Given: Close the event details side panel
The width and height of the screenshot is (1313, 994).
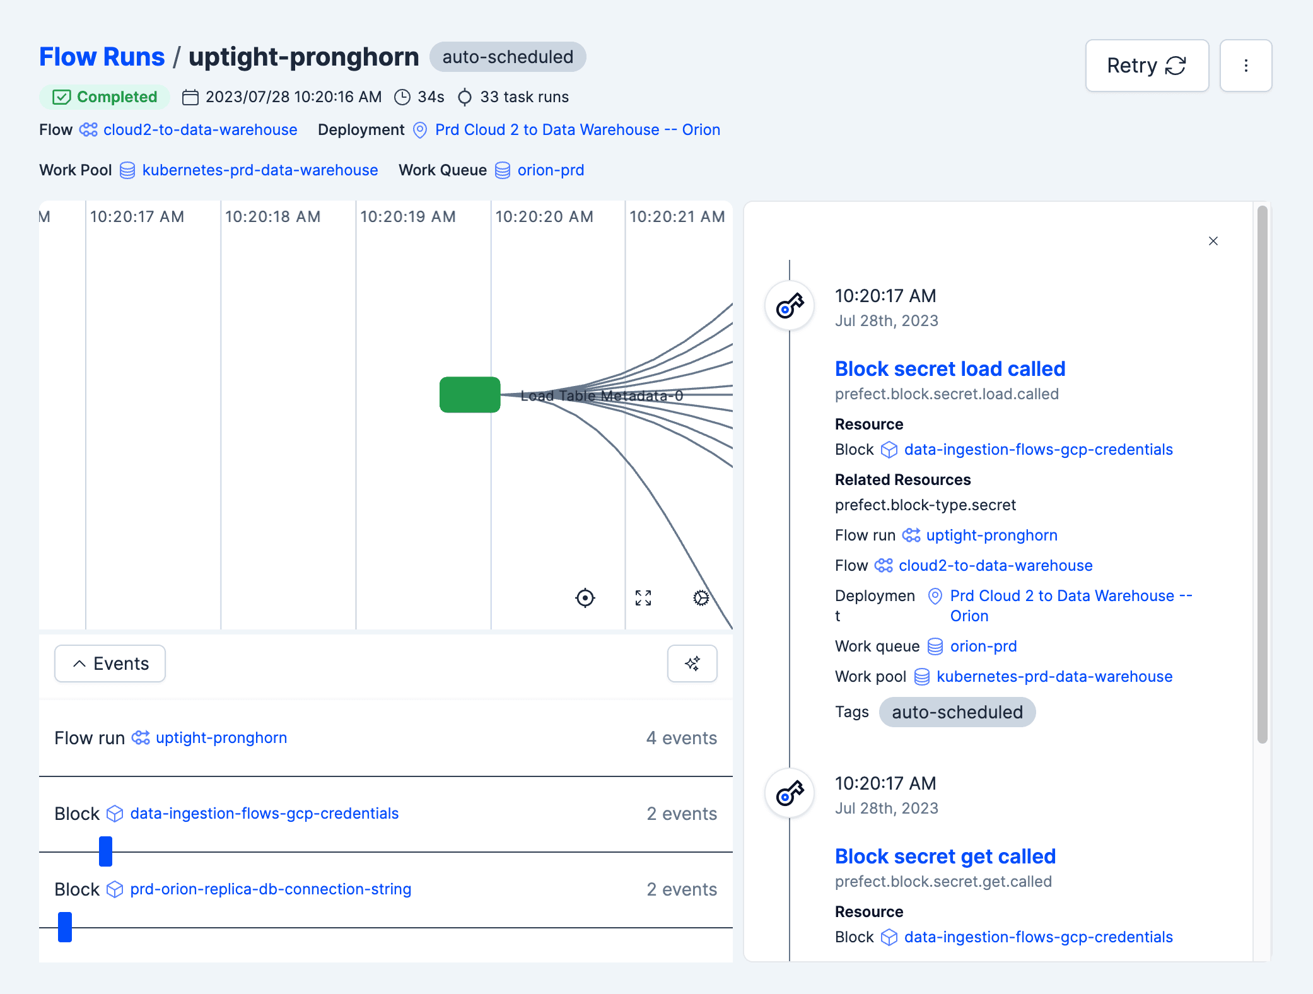Looking at the screenshot, I should [1213, 241].
